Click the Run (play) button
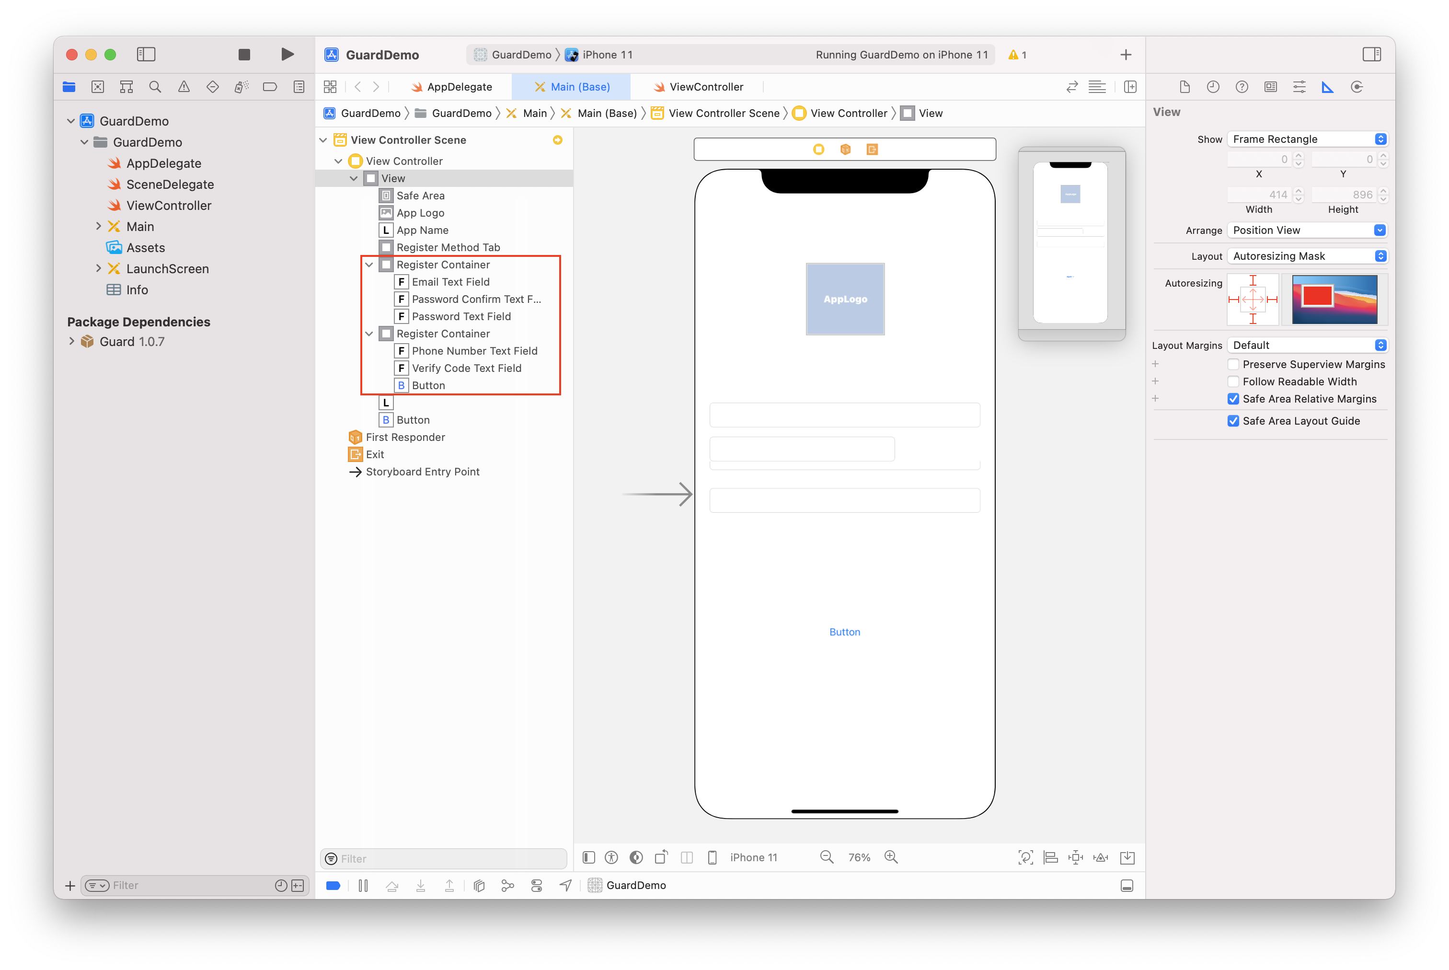 [x=287, y=55]
